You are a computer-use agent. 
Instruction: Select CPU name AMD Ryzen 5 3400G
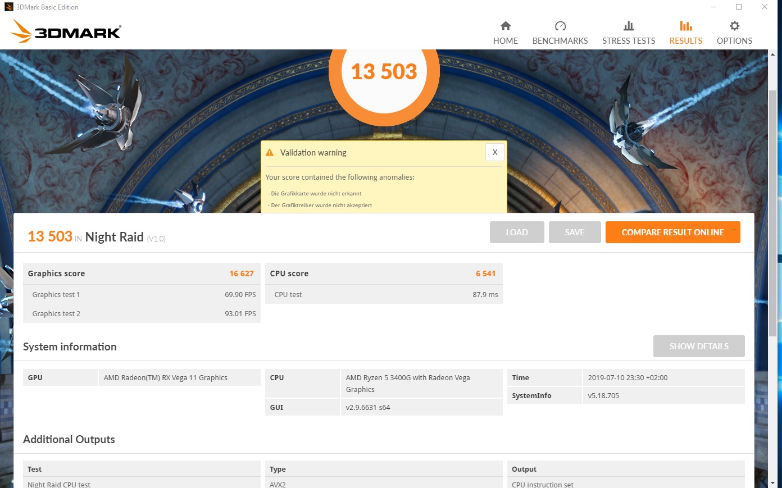[x=408, y=384]
